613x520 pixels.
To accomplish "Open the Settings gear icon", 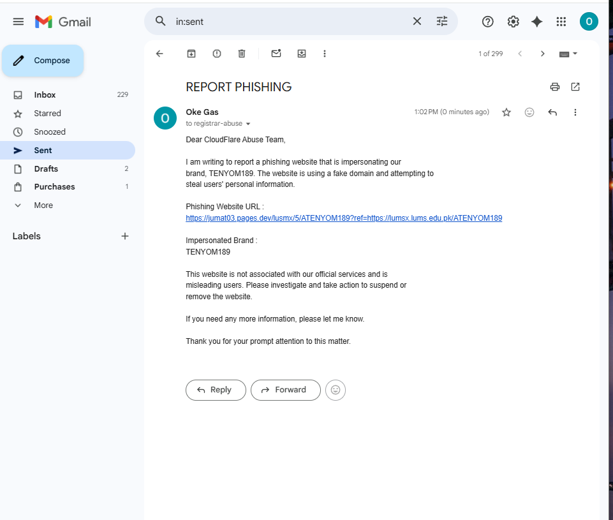I will click(x=513, y=22).
